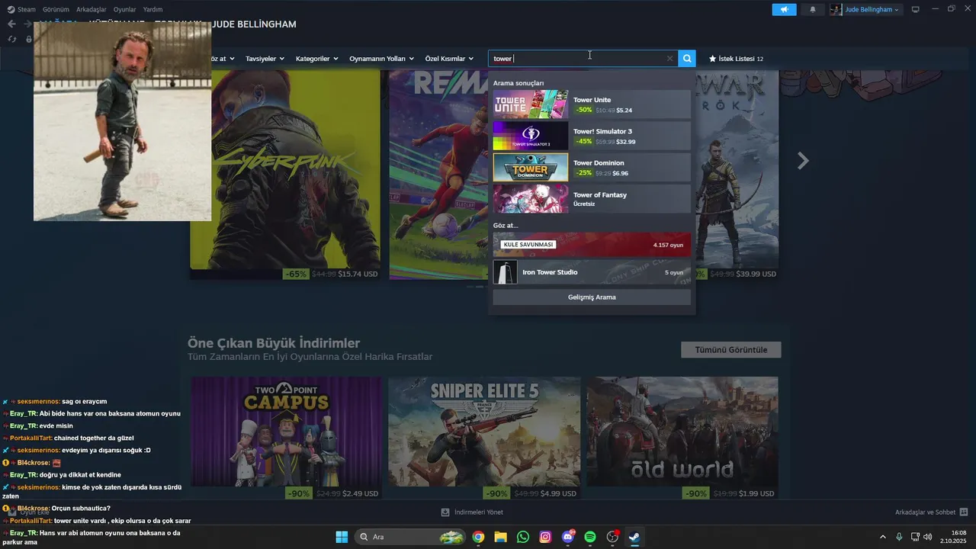
Task: Open the Windows Start menu
Action: [342, 537]
